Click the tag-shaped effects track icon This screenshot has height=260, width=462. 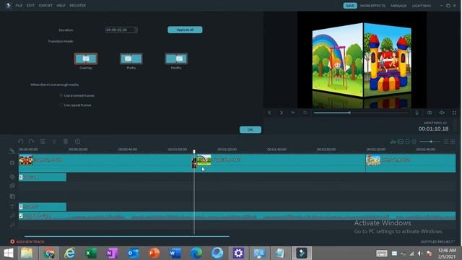tap(12, 176)
